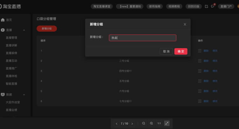Delete the 六号分组 row
This screenshot has height=129, width=239.
tap(206, 91)
